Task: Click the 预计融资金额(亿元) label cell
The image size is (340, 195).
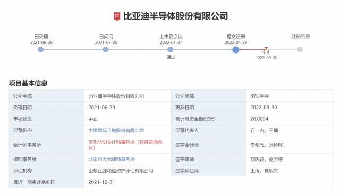Action: [209, 119]
